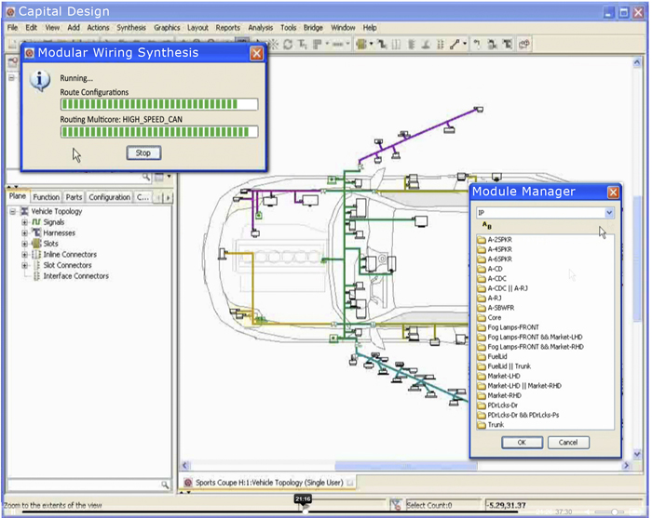Click the harness tool icon near toolbar's right end

coord(508,44)
